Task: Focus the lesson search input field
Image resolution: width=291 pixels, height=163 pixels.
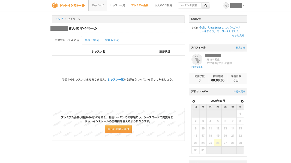Action: (x=190, y=5)
